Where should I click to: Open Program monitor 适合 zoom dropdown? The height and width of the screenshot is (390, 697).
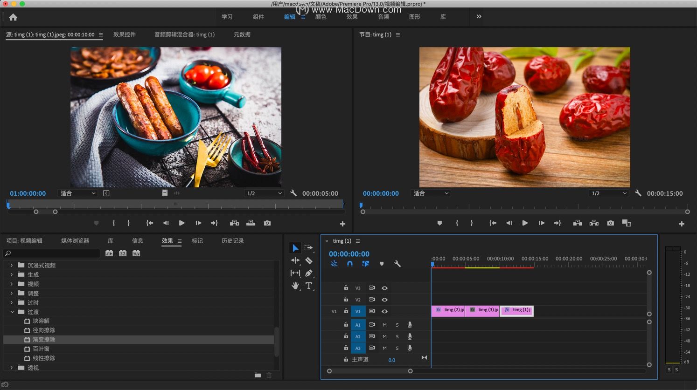[430, 193]
